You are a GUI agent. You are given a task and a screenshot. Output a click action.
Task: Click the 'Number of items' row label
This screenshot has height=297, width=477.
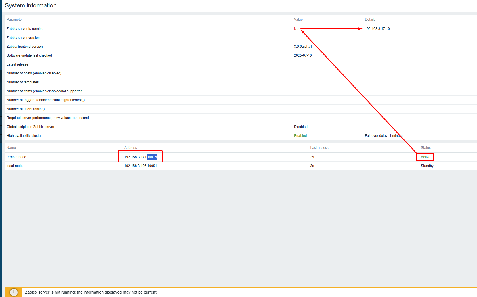click(x=45, y=91)
